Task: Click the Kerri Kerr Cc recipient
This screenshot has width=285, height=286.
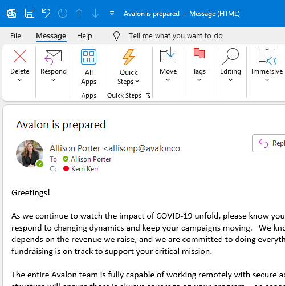Action: tap(85, 169)
